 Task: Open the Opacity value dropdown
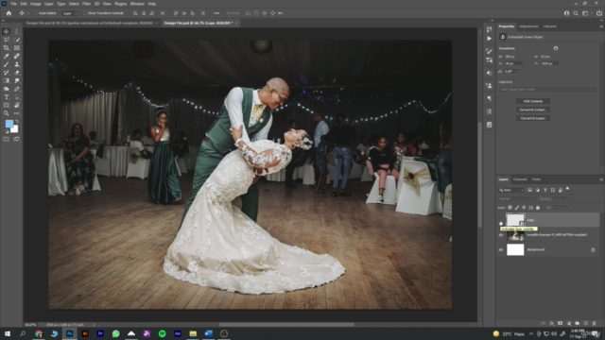[566, 199]
